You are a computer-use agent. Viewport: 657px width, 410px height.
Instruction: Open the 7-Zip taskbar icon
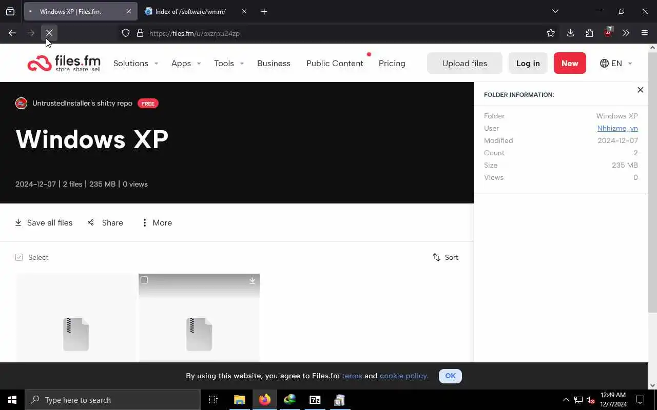(x=315, y=400)
